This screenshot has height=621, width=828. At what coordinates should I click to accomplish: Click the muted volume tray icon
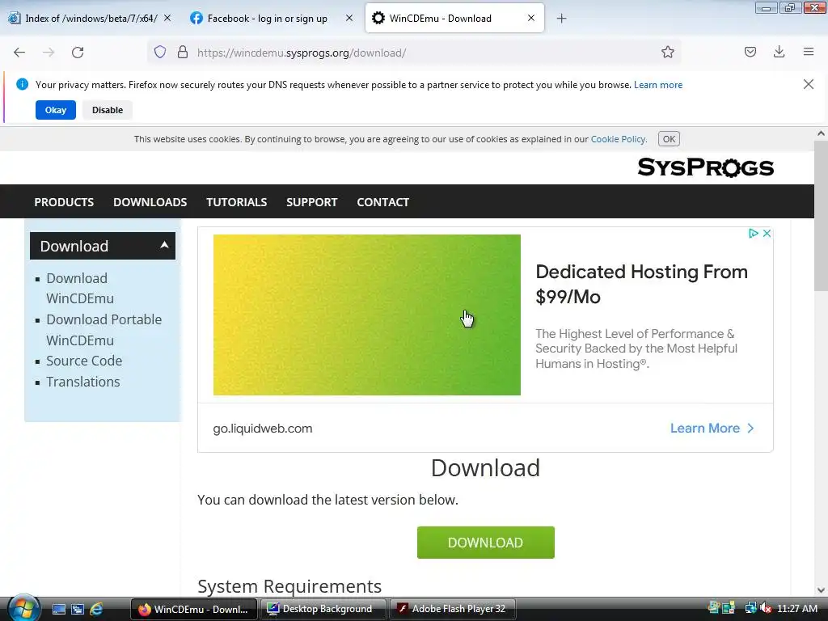(766, 608)
